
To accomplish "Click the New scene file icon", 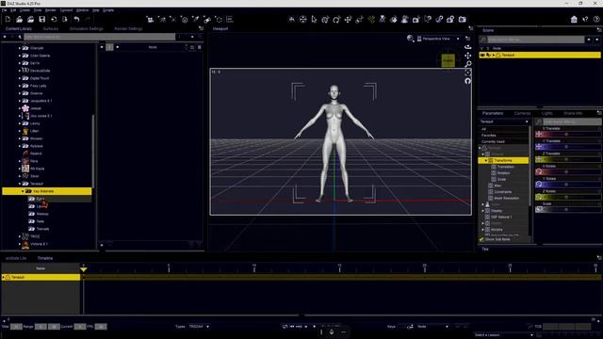I will click(8, 19).
